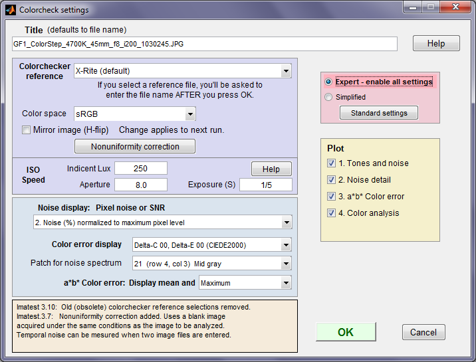Click the Standard settings button
Screen dimensions: 476x362
pyautogui.click(x=379, y=113)
